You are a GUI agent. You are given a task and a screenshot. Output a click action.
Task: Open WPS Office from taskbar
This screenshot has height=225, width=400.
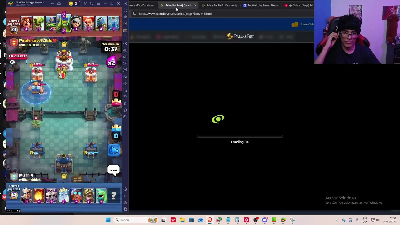point(173,220)
